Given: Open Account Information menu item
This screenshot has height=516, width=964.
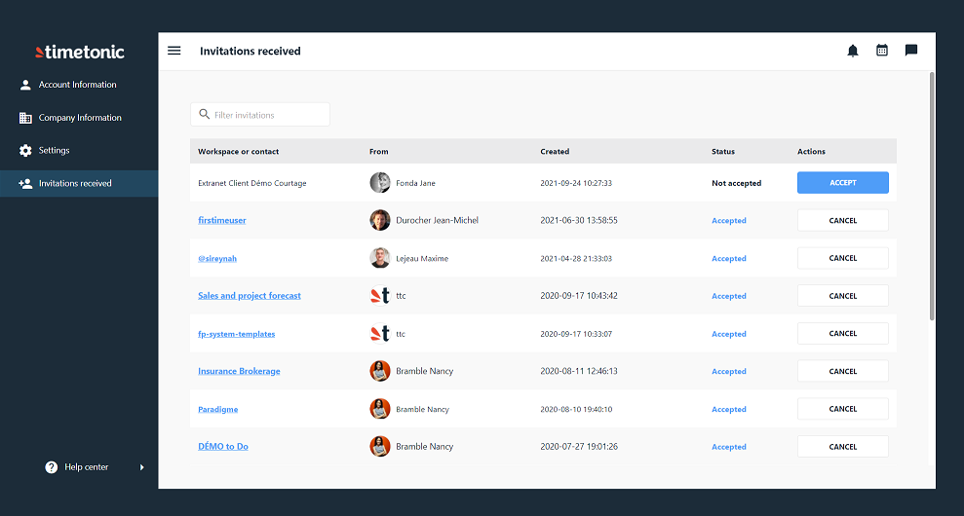Looking at the screenshot, I should pyautogui.click(x=79, y=85).
